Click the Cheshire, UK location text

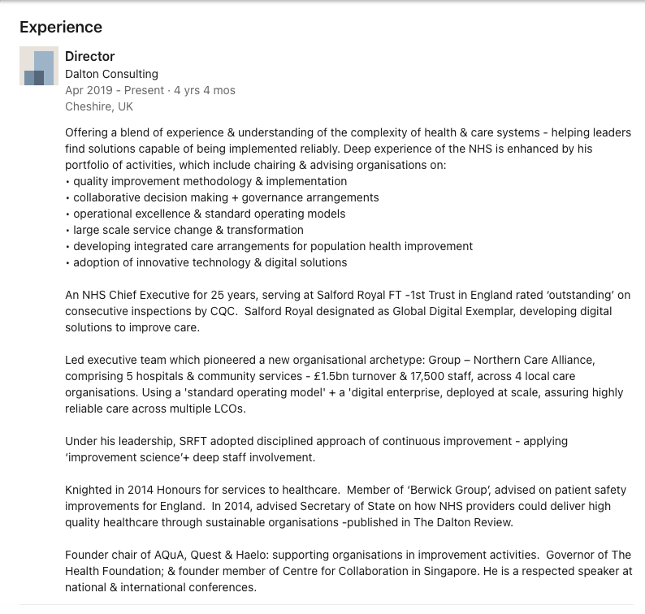pyautogui.click(x=98, y=106)
